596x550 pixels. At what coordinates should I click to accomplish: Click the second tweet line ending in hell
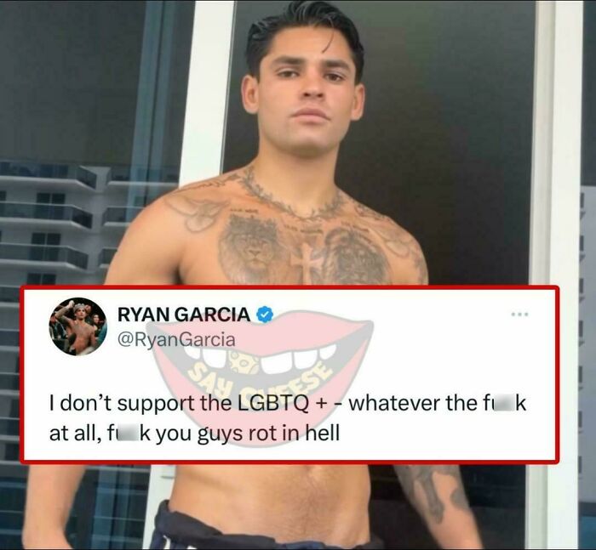(x=194, y=434)
